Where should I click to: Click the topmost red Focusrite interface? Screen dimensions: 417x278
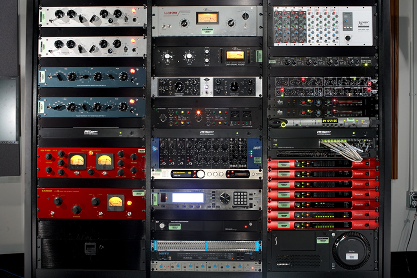tap(323, 163)
